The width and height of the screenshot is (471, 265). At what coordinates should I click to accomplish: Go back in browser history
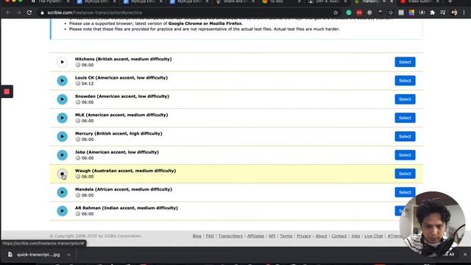(8, 13)
